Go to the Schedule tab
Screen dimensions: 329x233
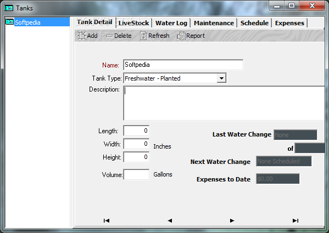(254, 23)
